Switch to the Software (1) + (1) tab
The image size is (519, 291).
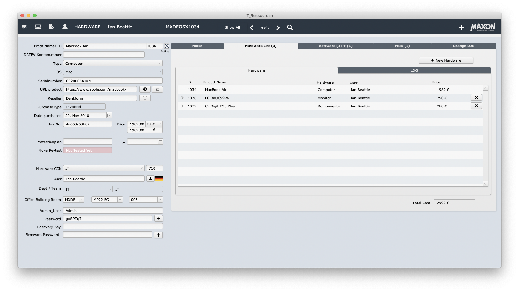pos(336,46)
